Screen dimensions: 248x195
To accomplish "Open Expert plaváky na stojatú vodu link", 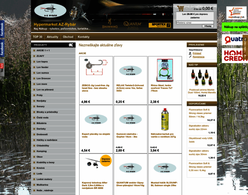I will (x=96, y=135).
